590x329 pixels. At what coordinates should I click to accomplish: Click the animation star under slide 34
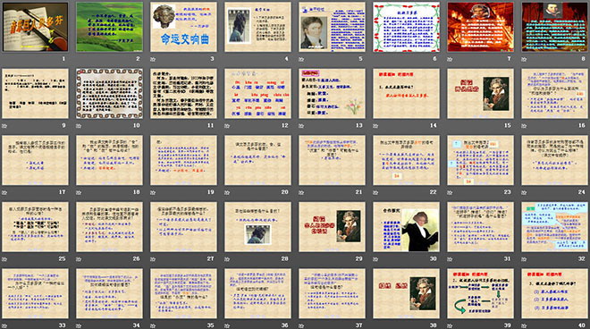click(x=79, y=325)
